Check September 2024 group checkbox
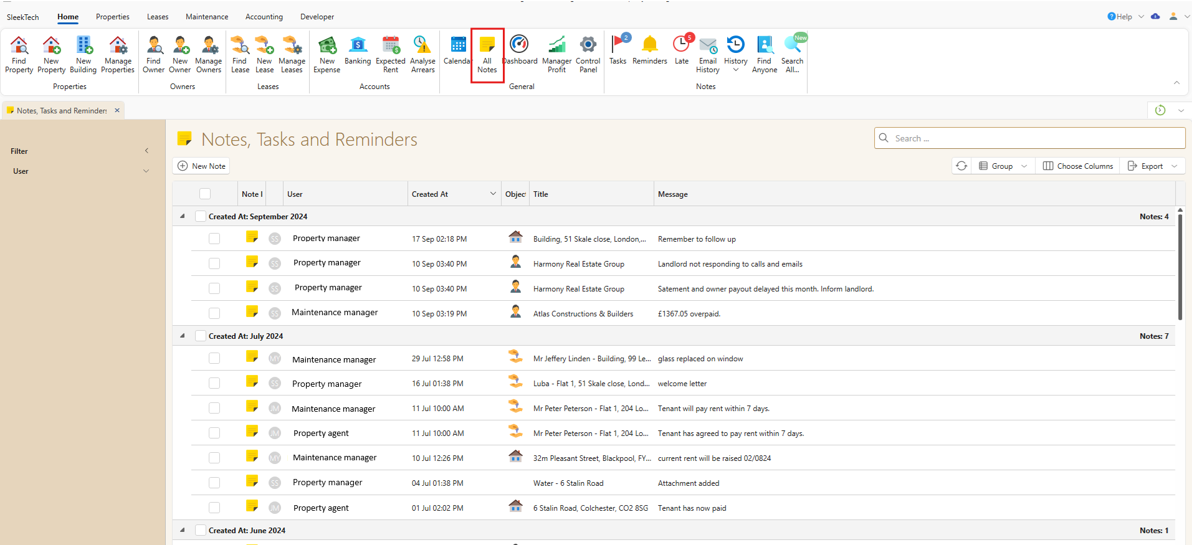Screen dimensions: 1192x545 (x=201, y=216)
